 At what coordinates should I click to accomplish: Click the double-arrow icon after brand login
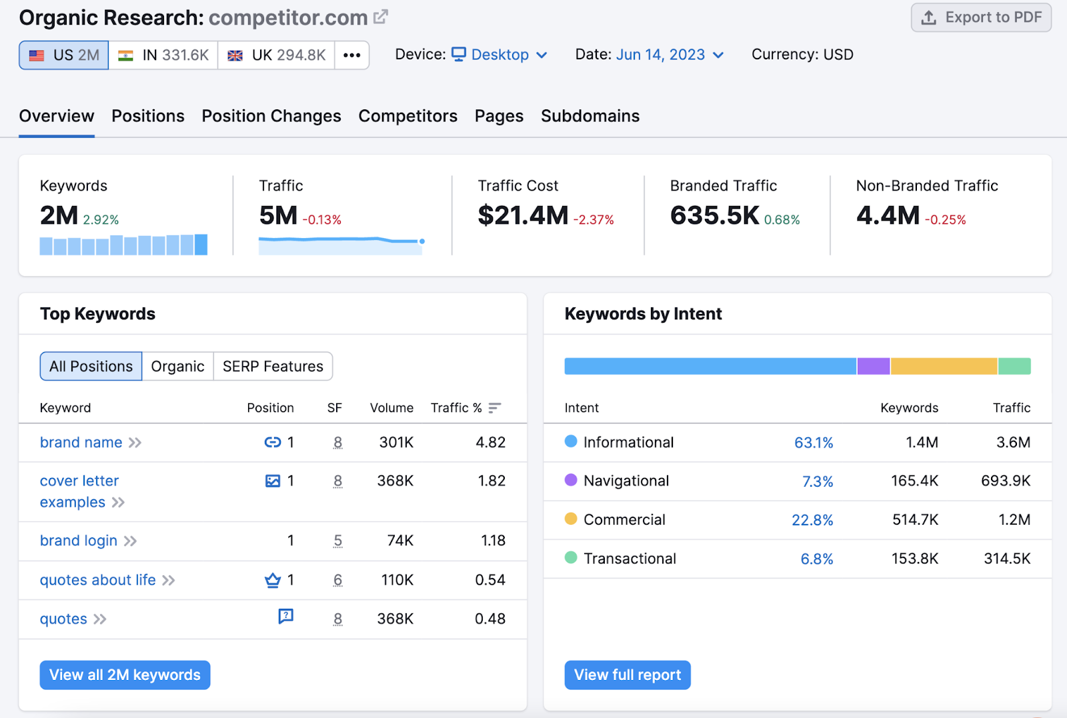pos(131,541)
